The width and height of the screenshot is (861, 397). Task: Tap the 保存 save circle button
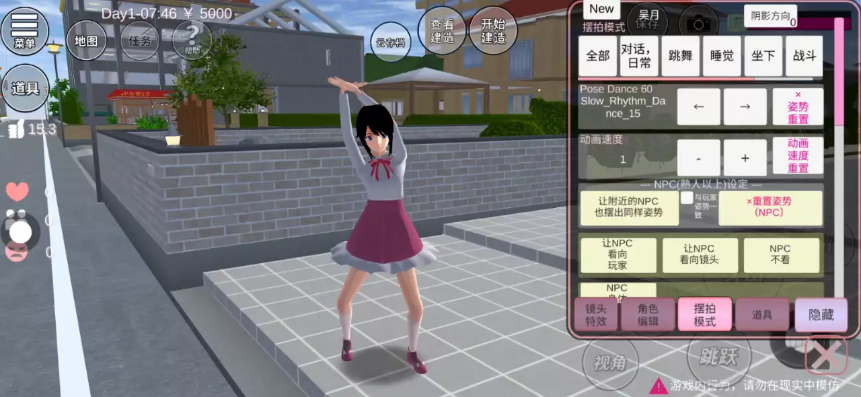pos(647,22)
